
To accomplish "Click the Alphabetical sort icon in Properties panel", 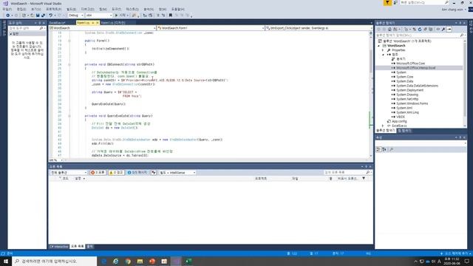I will pyautogui.click(x=384, y=149).
